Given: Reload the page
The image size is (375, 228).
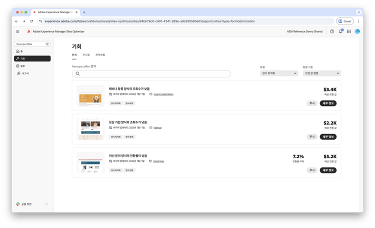Looking at the screenshot, I should 31,21.
